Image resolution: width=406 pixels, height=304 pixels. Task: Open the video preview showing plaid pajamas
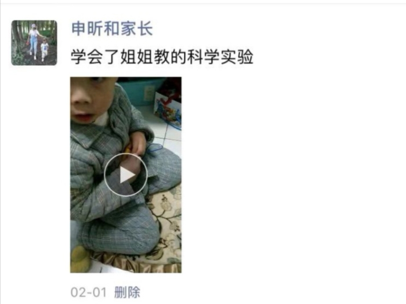tap(126, 175)
